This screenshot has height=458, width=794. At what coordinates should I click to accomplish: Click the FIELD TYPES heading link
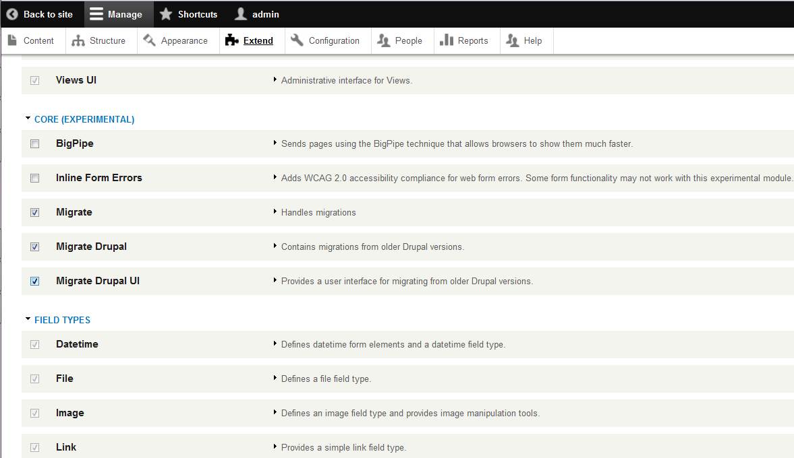tap(62, 320)
